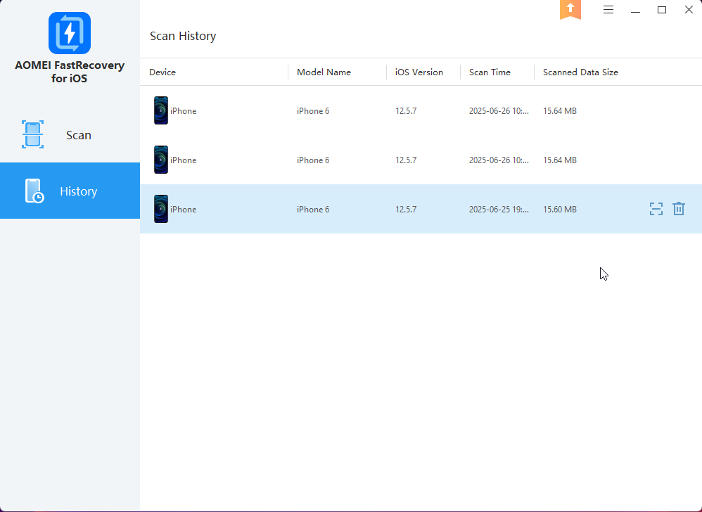Click the first 2025-06-26 scan time

click(499, 111)
